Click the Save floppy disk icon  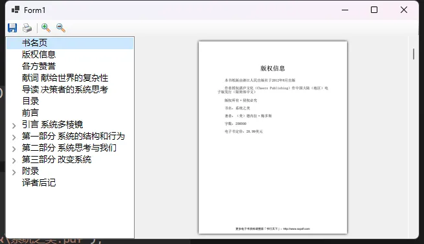(x=12, y=28)
